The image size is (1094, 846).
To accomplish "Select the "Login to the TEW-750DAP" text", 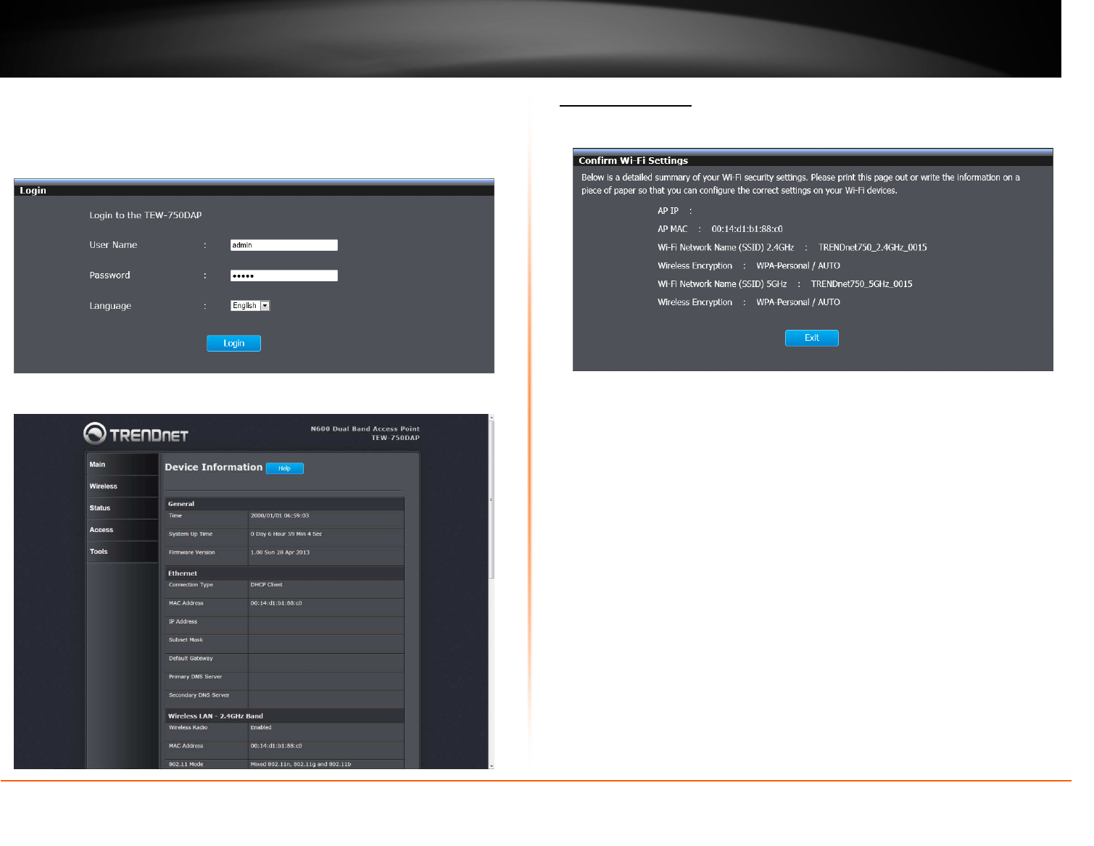I will click(x=146, y=215).
